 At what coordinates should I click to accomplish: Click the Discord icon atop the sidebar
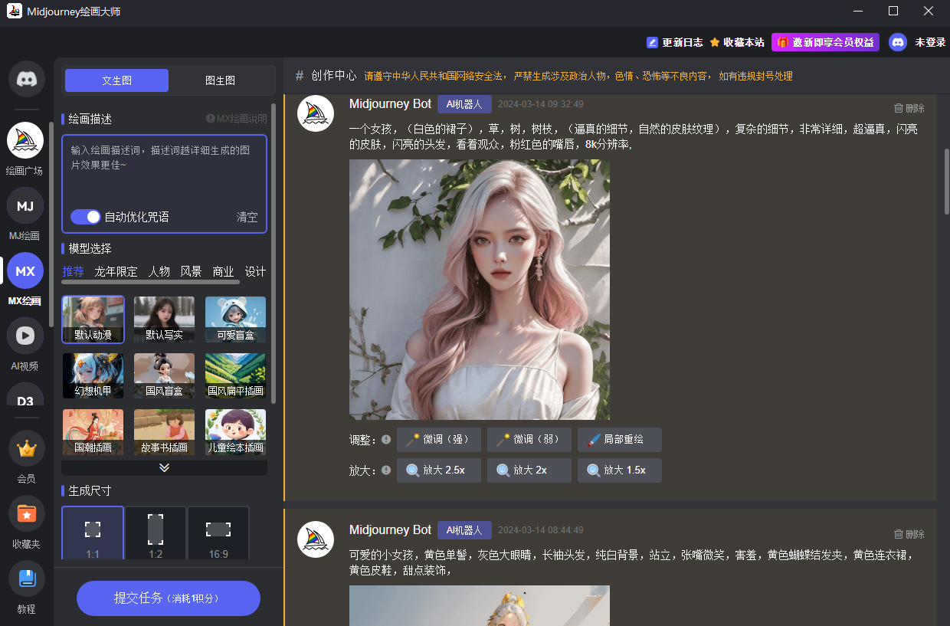25,78
